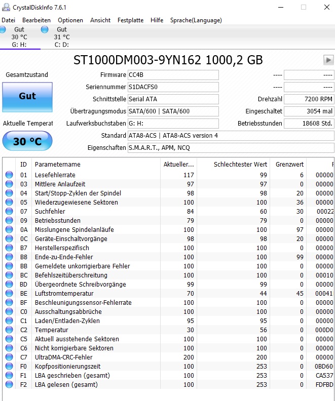Click the Eingeschaltet 3054 mal field
This screenshot has height=401, width=335.
309,111
